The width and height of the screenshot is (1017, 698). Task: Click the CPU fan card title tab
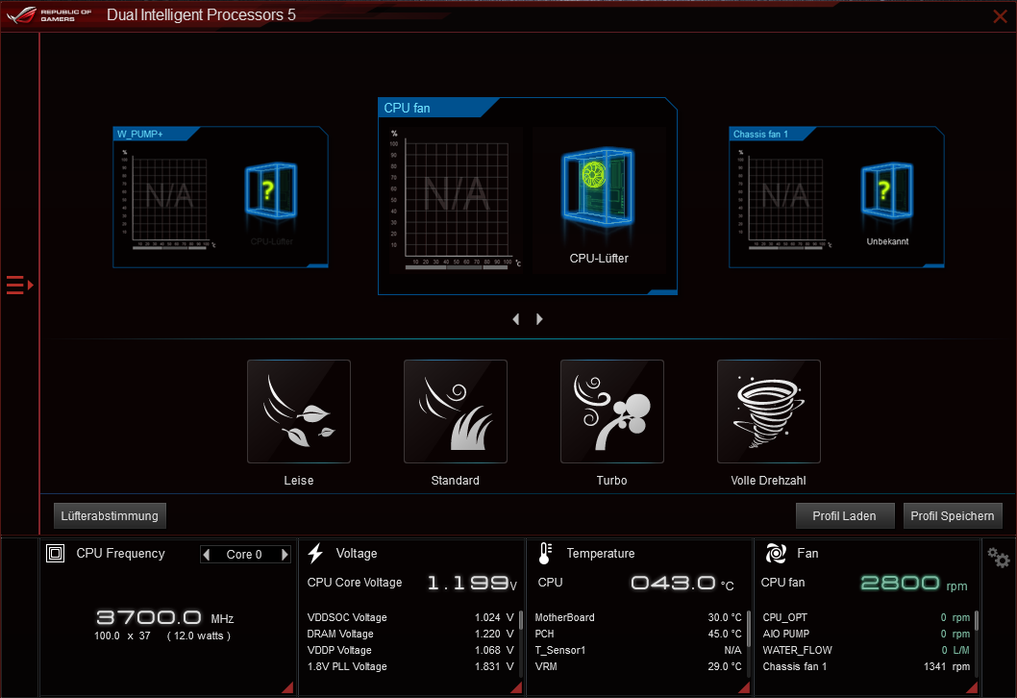point(437,108)
